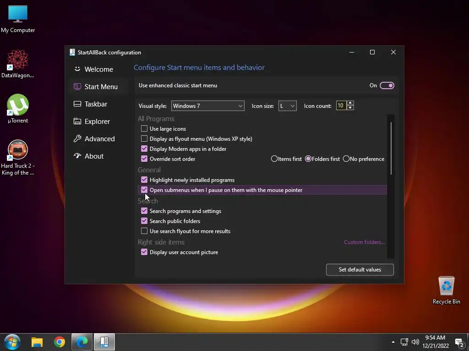
Task: Open the Explorer section
Action: (x=99, y=121)
